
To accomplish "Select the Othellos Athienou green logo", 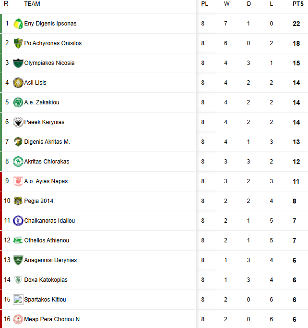I will point(18,240).
